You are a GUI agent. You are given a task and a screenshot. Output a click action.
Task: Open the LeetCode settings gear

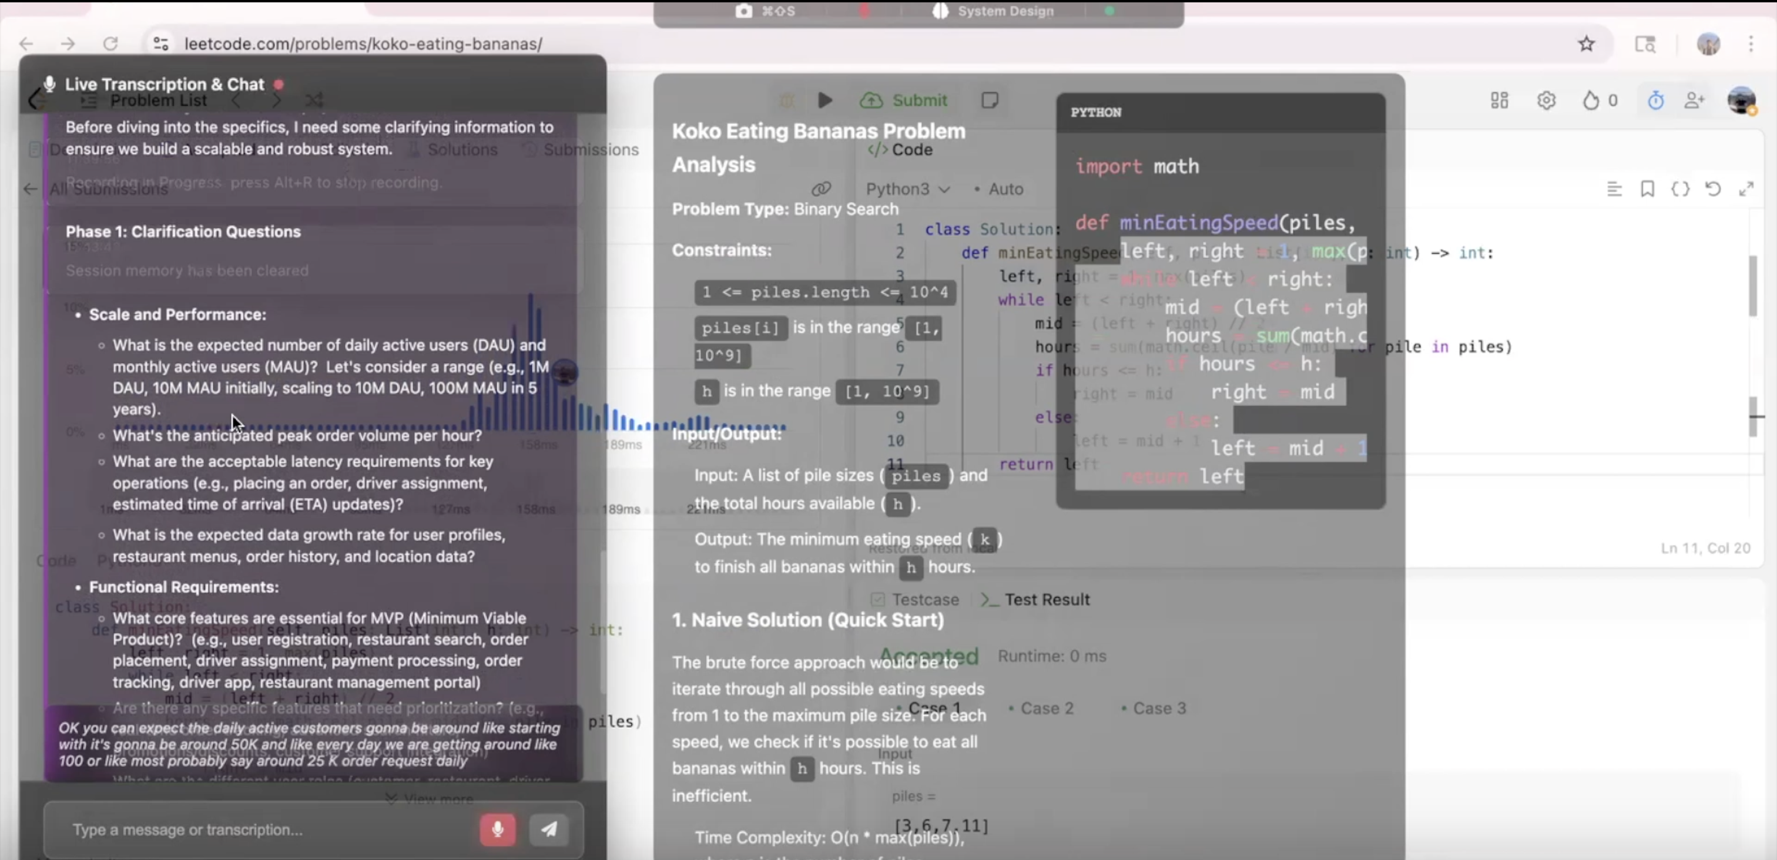click(1546, 100)
